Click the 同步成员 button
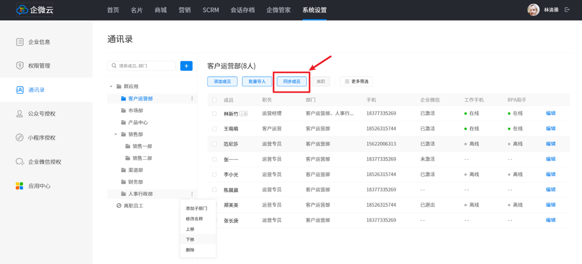Viewport: 582px width, 264px height. [x=292, y=81]
